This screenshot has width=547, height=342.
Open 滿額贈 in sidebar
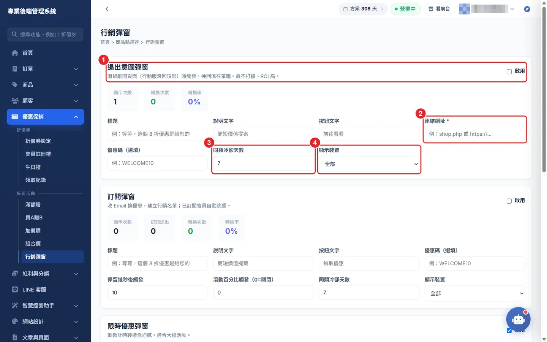(33, 204)
